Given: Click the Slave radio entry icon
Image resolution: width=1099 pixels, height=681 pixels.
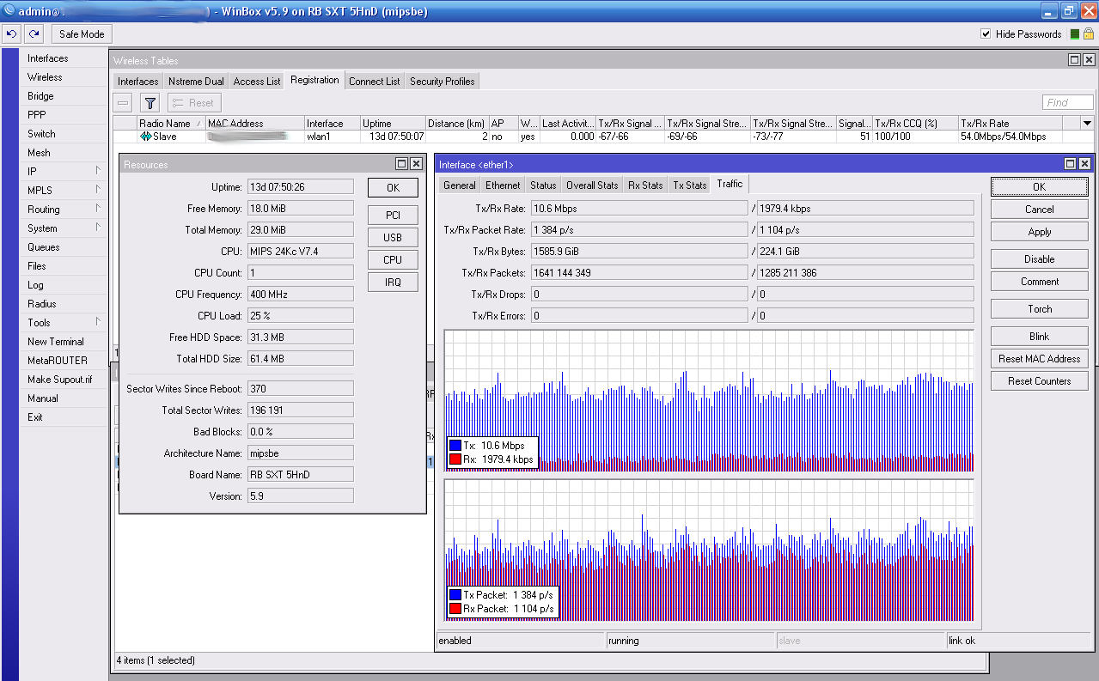Looking at the screenshot, I should pos(145,137).
